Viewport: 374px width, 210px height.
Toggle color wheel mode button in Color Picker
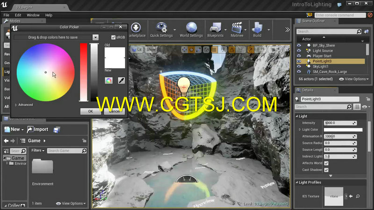(x=108, y=80)
